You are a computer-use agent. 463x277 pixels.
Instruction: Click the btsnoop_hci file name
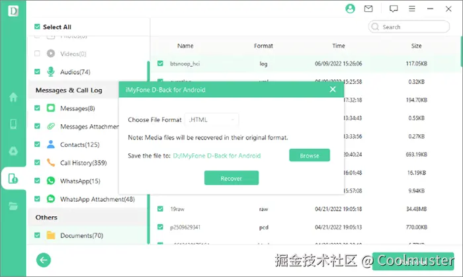(185, 63)
